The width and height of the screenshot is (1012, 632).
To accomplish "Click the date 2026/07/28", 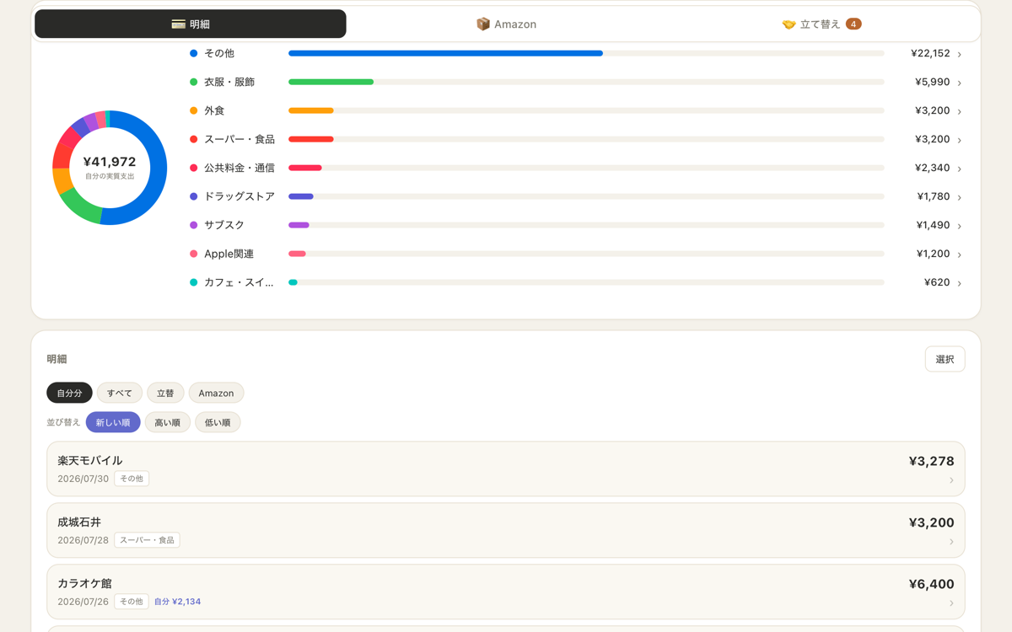I will tap(83, 540).
